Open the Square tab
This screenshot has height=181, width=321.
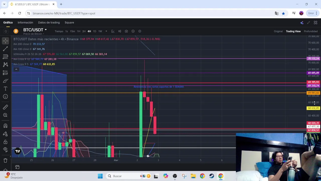[69, 22]
